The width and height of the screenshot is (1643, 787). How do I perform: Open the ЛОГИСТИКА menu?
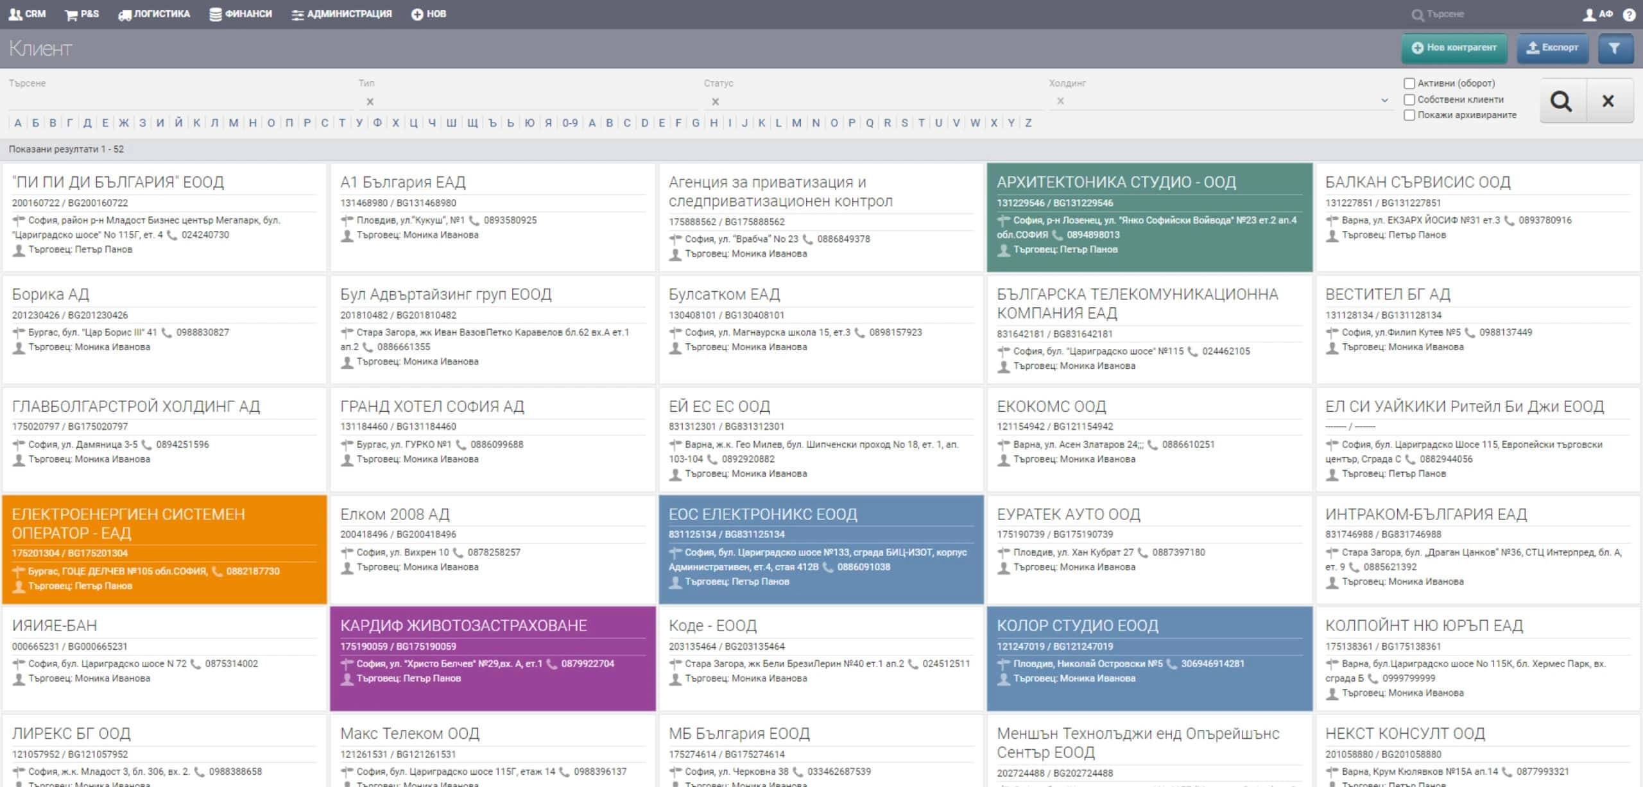point(154,13)
